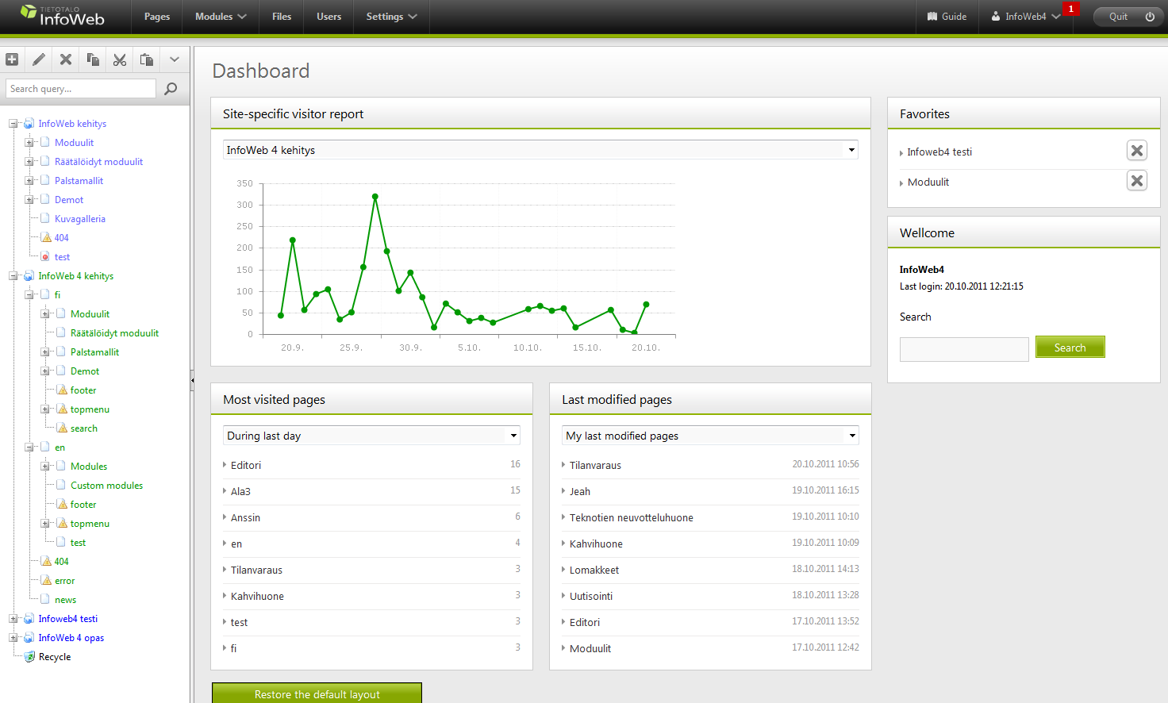The height and width of the screenshot is (703, 1168).
Task: Collapse the InfoWeb kehitys tree node
Action: coord(13,124)
